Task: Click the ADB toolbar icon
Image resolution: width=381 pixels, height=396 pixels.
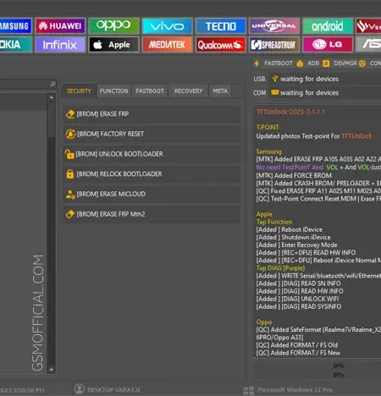Action: point(300,63)
